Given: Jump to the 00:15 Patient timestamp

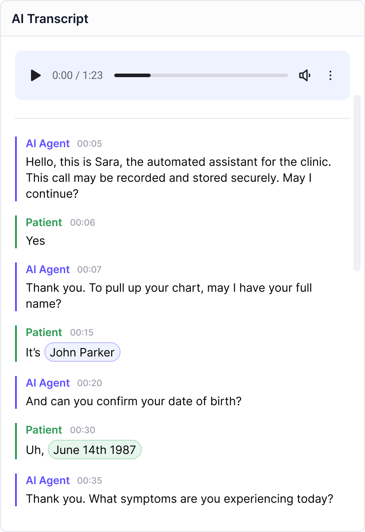Looking at the screenshot, I should [x=82, y=332].
